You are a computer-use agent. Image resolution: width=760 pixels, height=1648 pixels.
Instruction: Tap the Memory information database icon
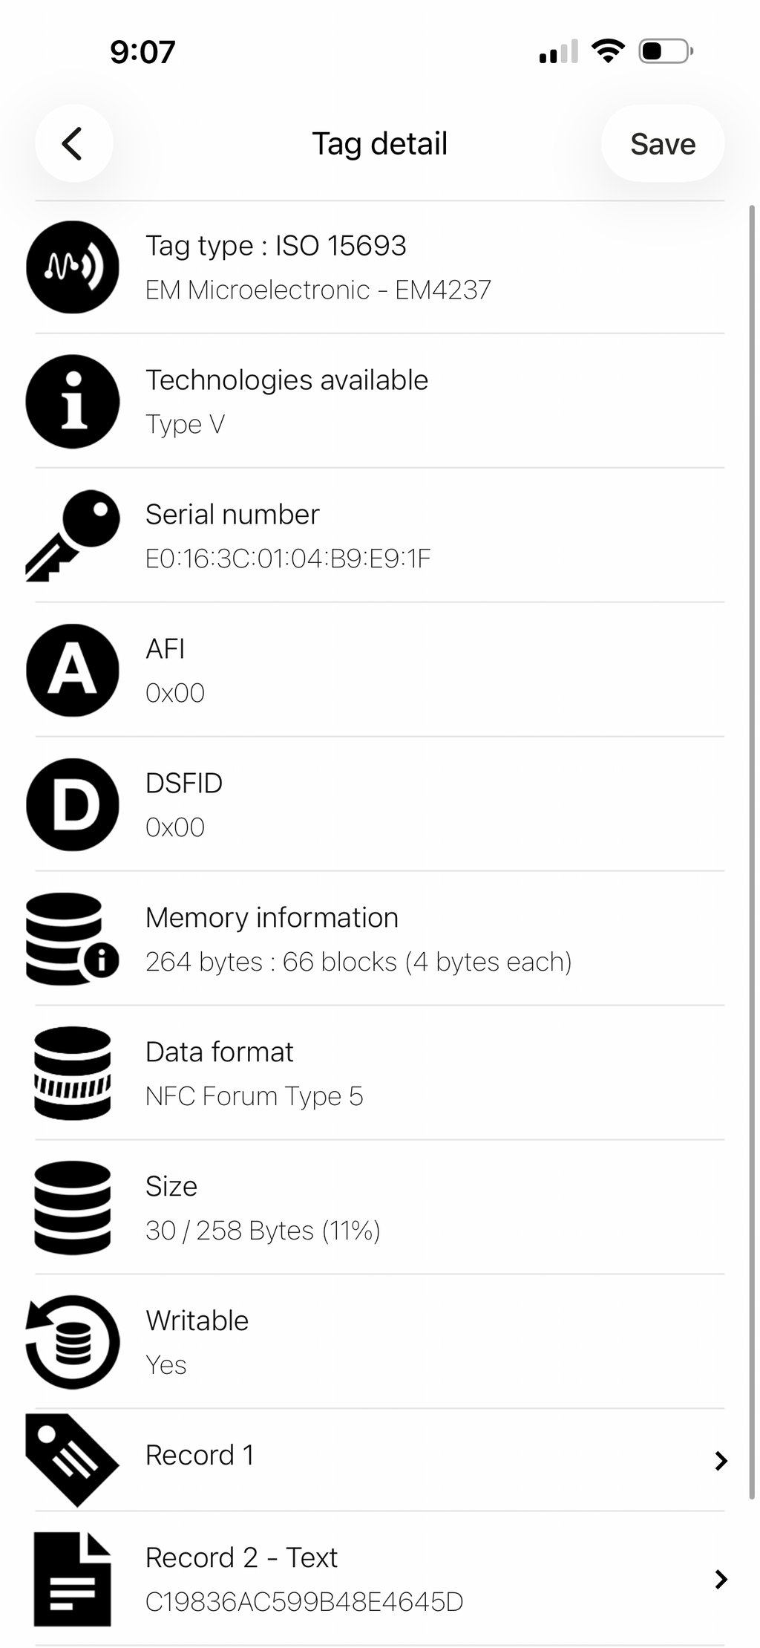73,939
